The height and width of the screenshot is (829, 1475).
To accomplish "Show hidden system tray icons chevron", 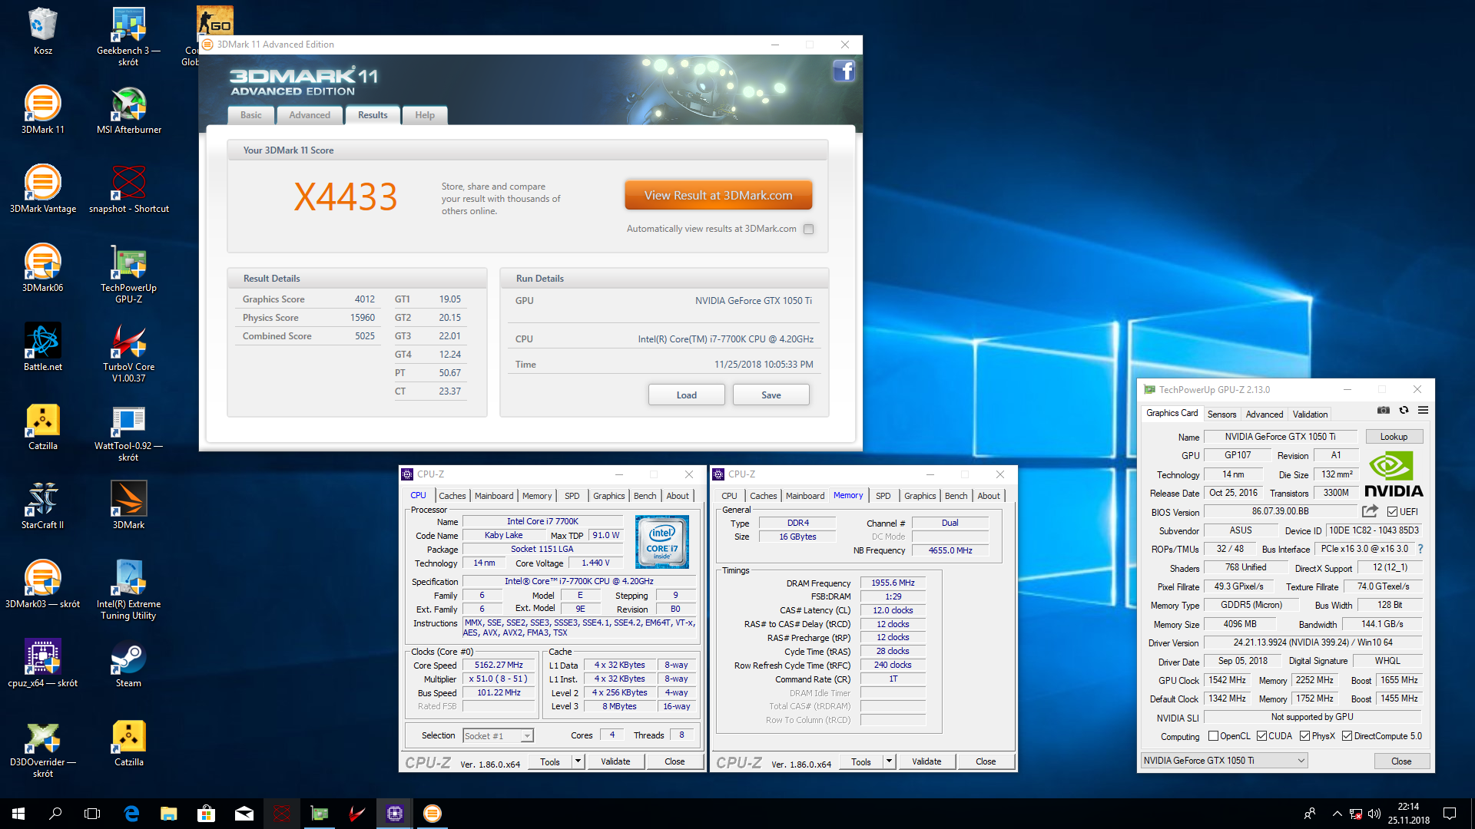I will tap(1337, 814).
